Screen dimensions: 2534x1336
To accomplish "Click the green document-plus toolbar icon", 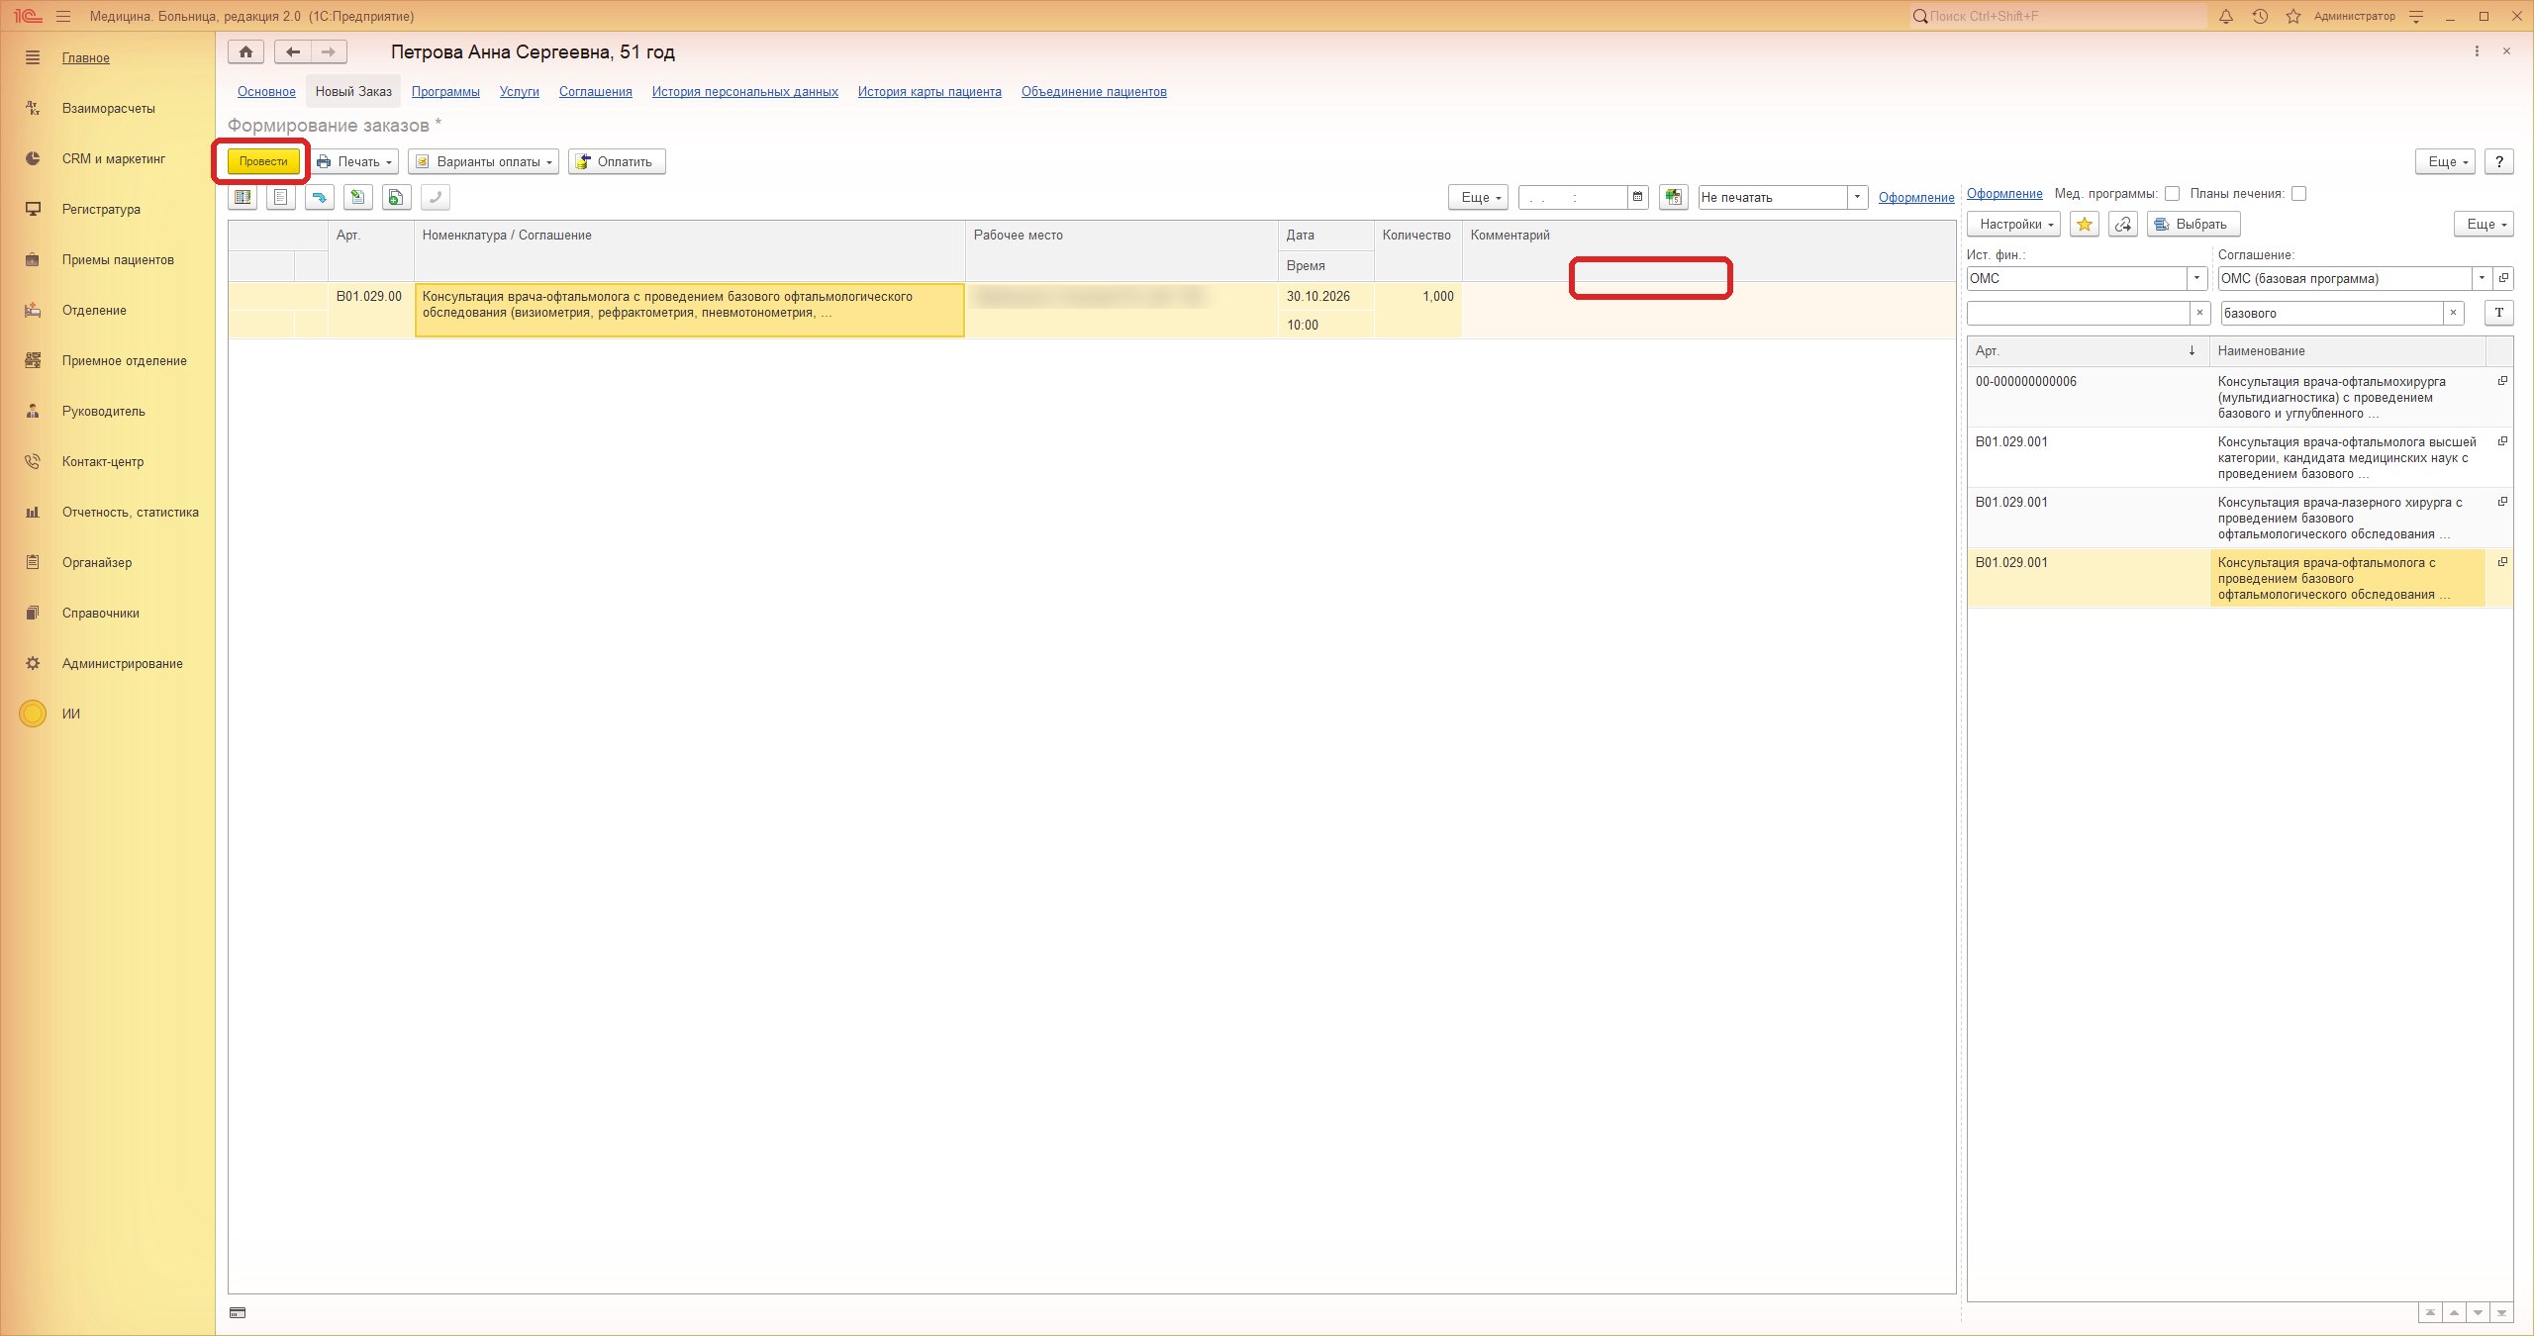I will click(x=396, y=198).
